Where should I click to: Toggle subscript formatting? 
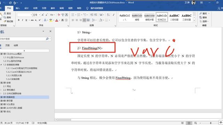click(36, 20)
